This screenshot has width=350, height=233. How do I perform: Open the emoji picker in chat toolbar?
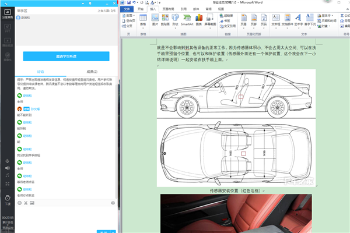(x=20, y=203)
